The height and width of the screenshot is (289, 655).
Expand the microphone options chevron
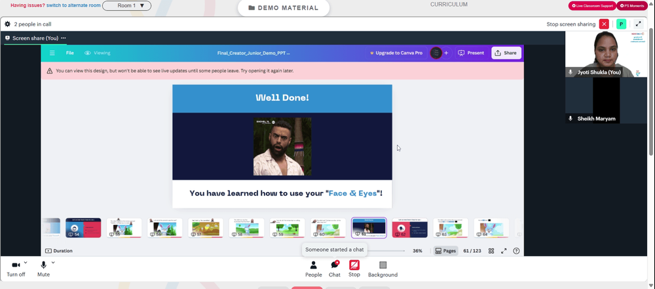(53, 263)
